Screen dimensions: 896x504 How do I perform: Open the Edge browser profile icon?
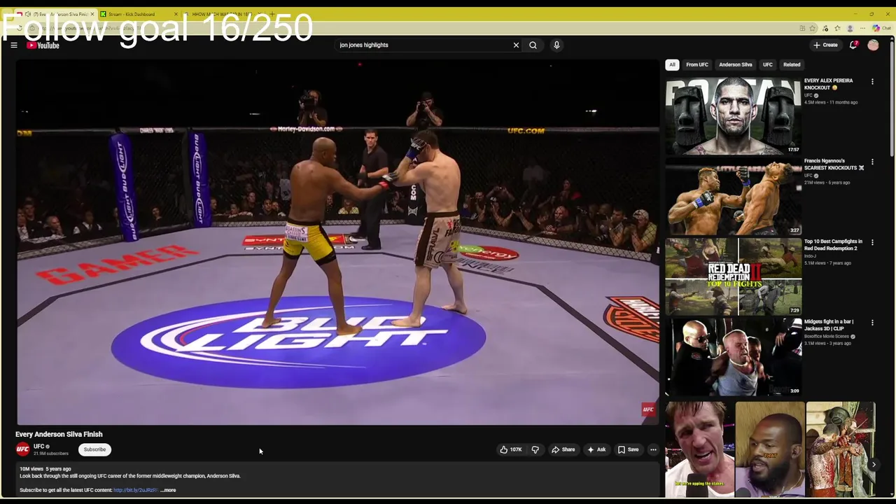point(850,28)
